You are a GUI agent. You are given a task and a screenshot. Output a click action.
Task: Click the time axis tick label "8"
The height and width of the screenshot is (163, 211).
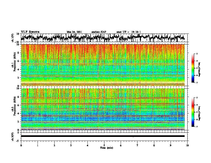[x=154, y=145]
